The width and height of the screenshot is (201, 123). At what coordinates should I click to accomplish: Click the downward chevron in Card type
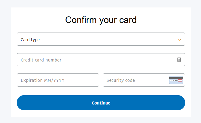180,40
